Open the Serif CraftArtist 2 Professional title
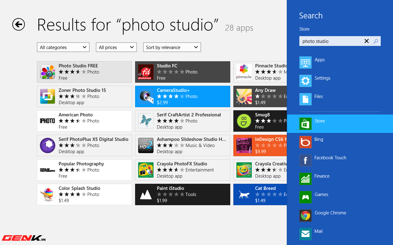Screen dimensions: 393x245 pos(189,115)
